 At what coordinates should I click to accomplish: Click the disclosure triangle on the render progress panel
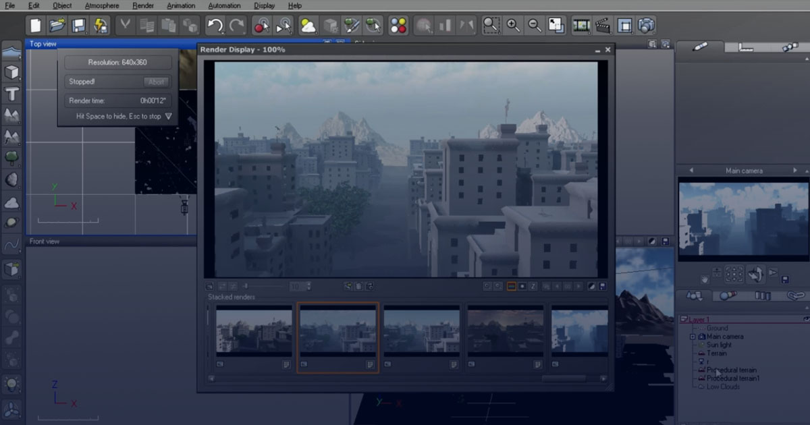pos(167,115)
